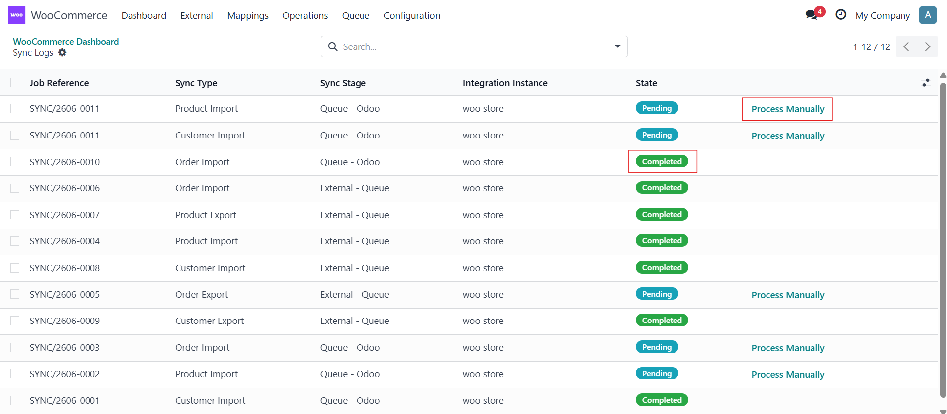The width and height of the screenshot is (947, 414).
Task: Open the activities clock icon
Action: click(x=841, y=15)
